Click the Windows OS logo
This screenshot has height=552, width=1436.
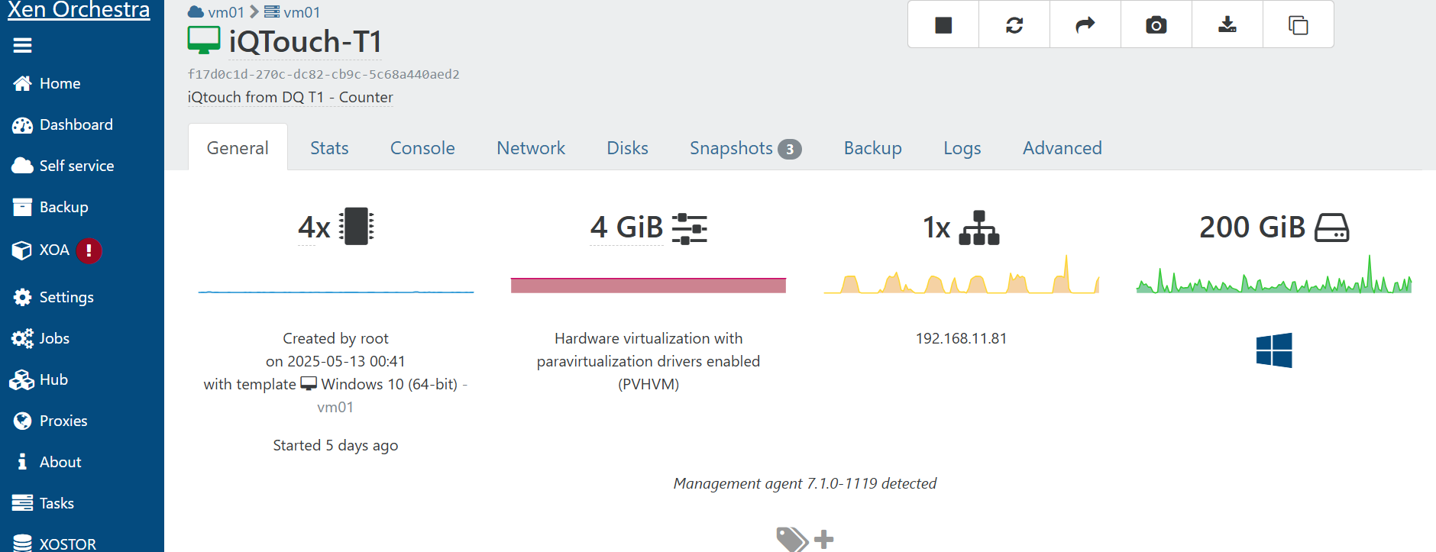[x=1274, y=350]
